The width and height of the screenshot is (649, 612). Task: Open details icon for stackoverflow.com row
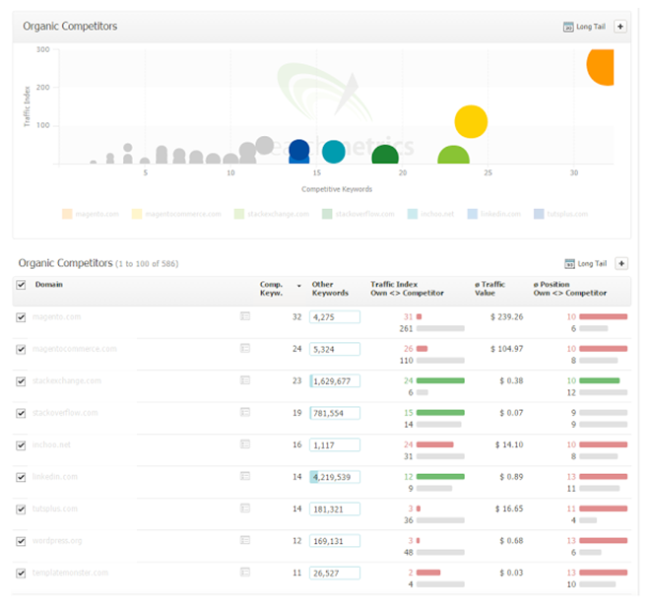coord(245,412)
